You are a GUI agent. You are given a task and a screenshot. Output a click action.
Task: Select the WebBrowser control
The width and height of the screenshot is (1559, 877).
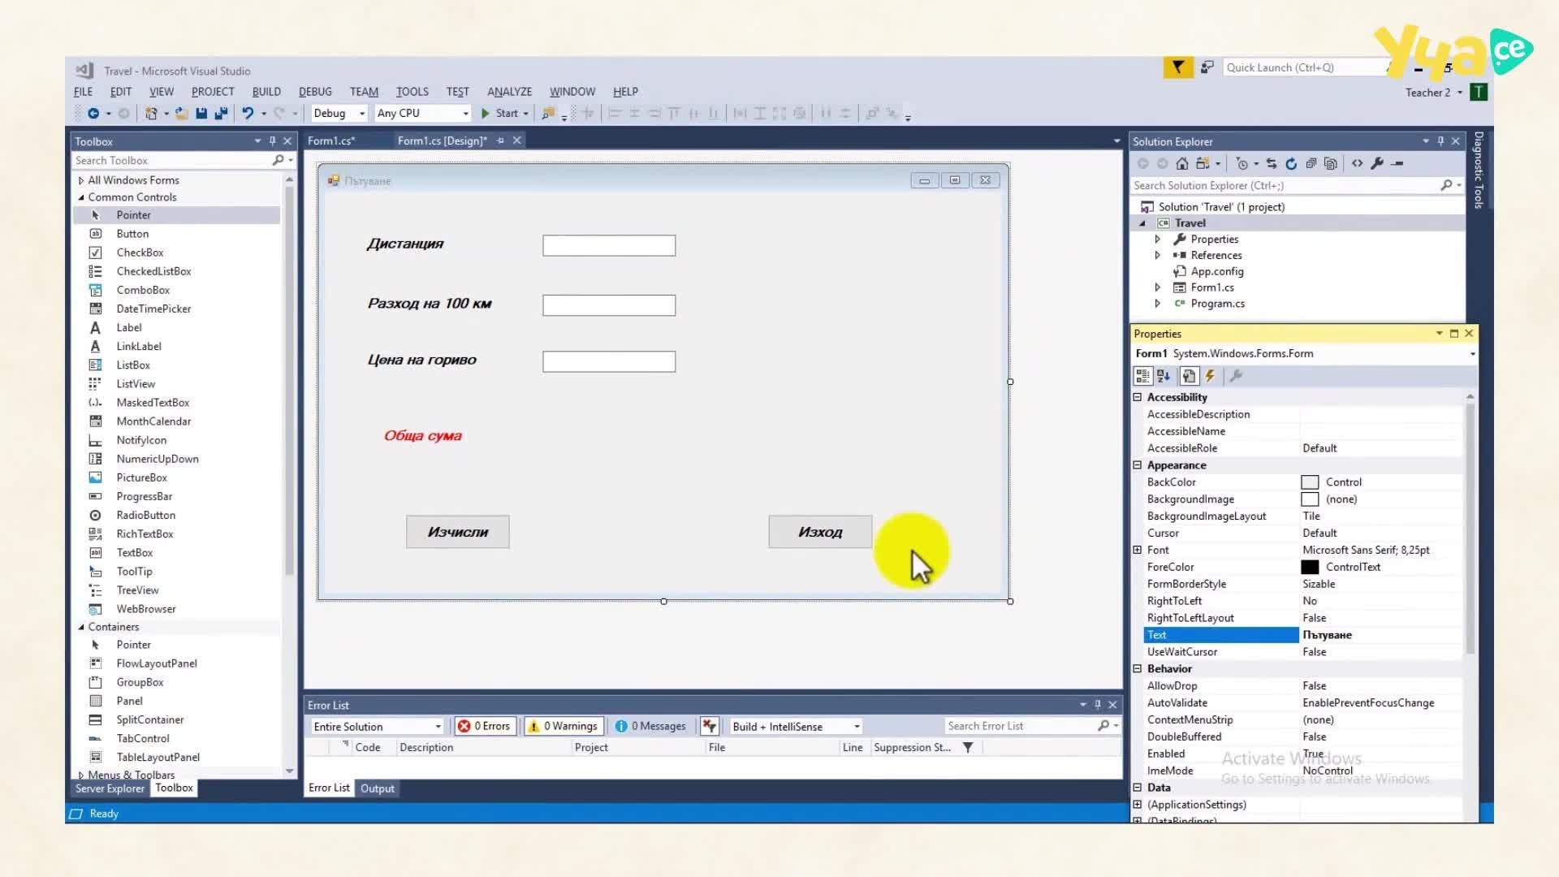point(145,609)
